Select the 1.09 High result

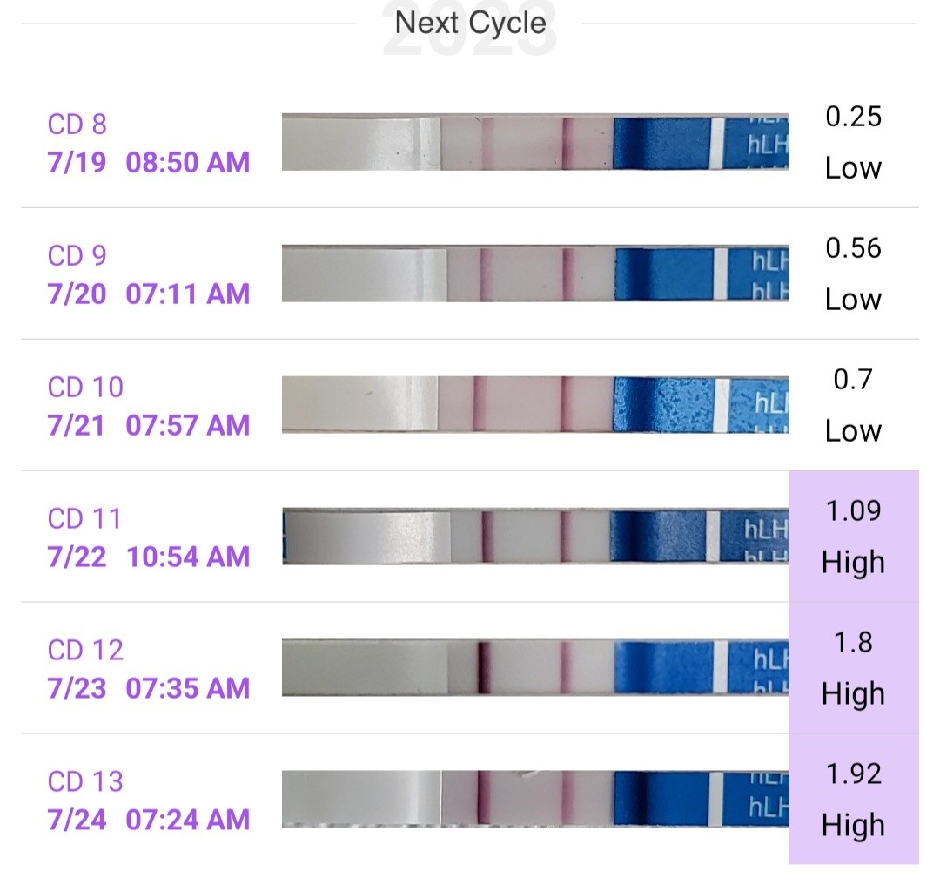click(x=853, y=537)
